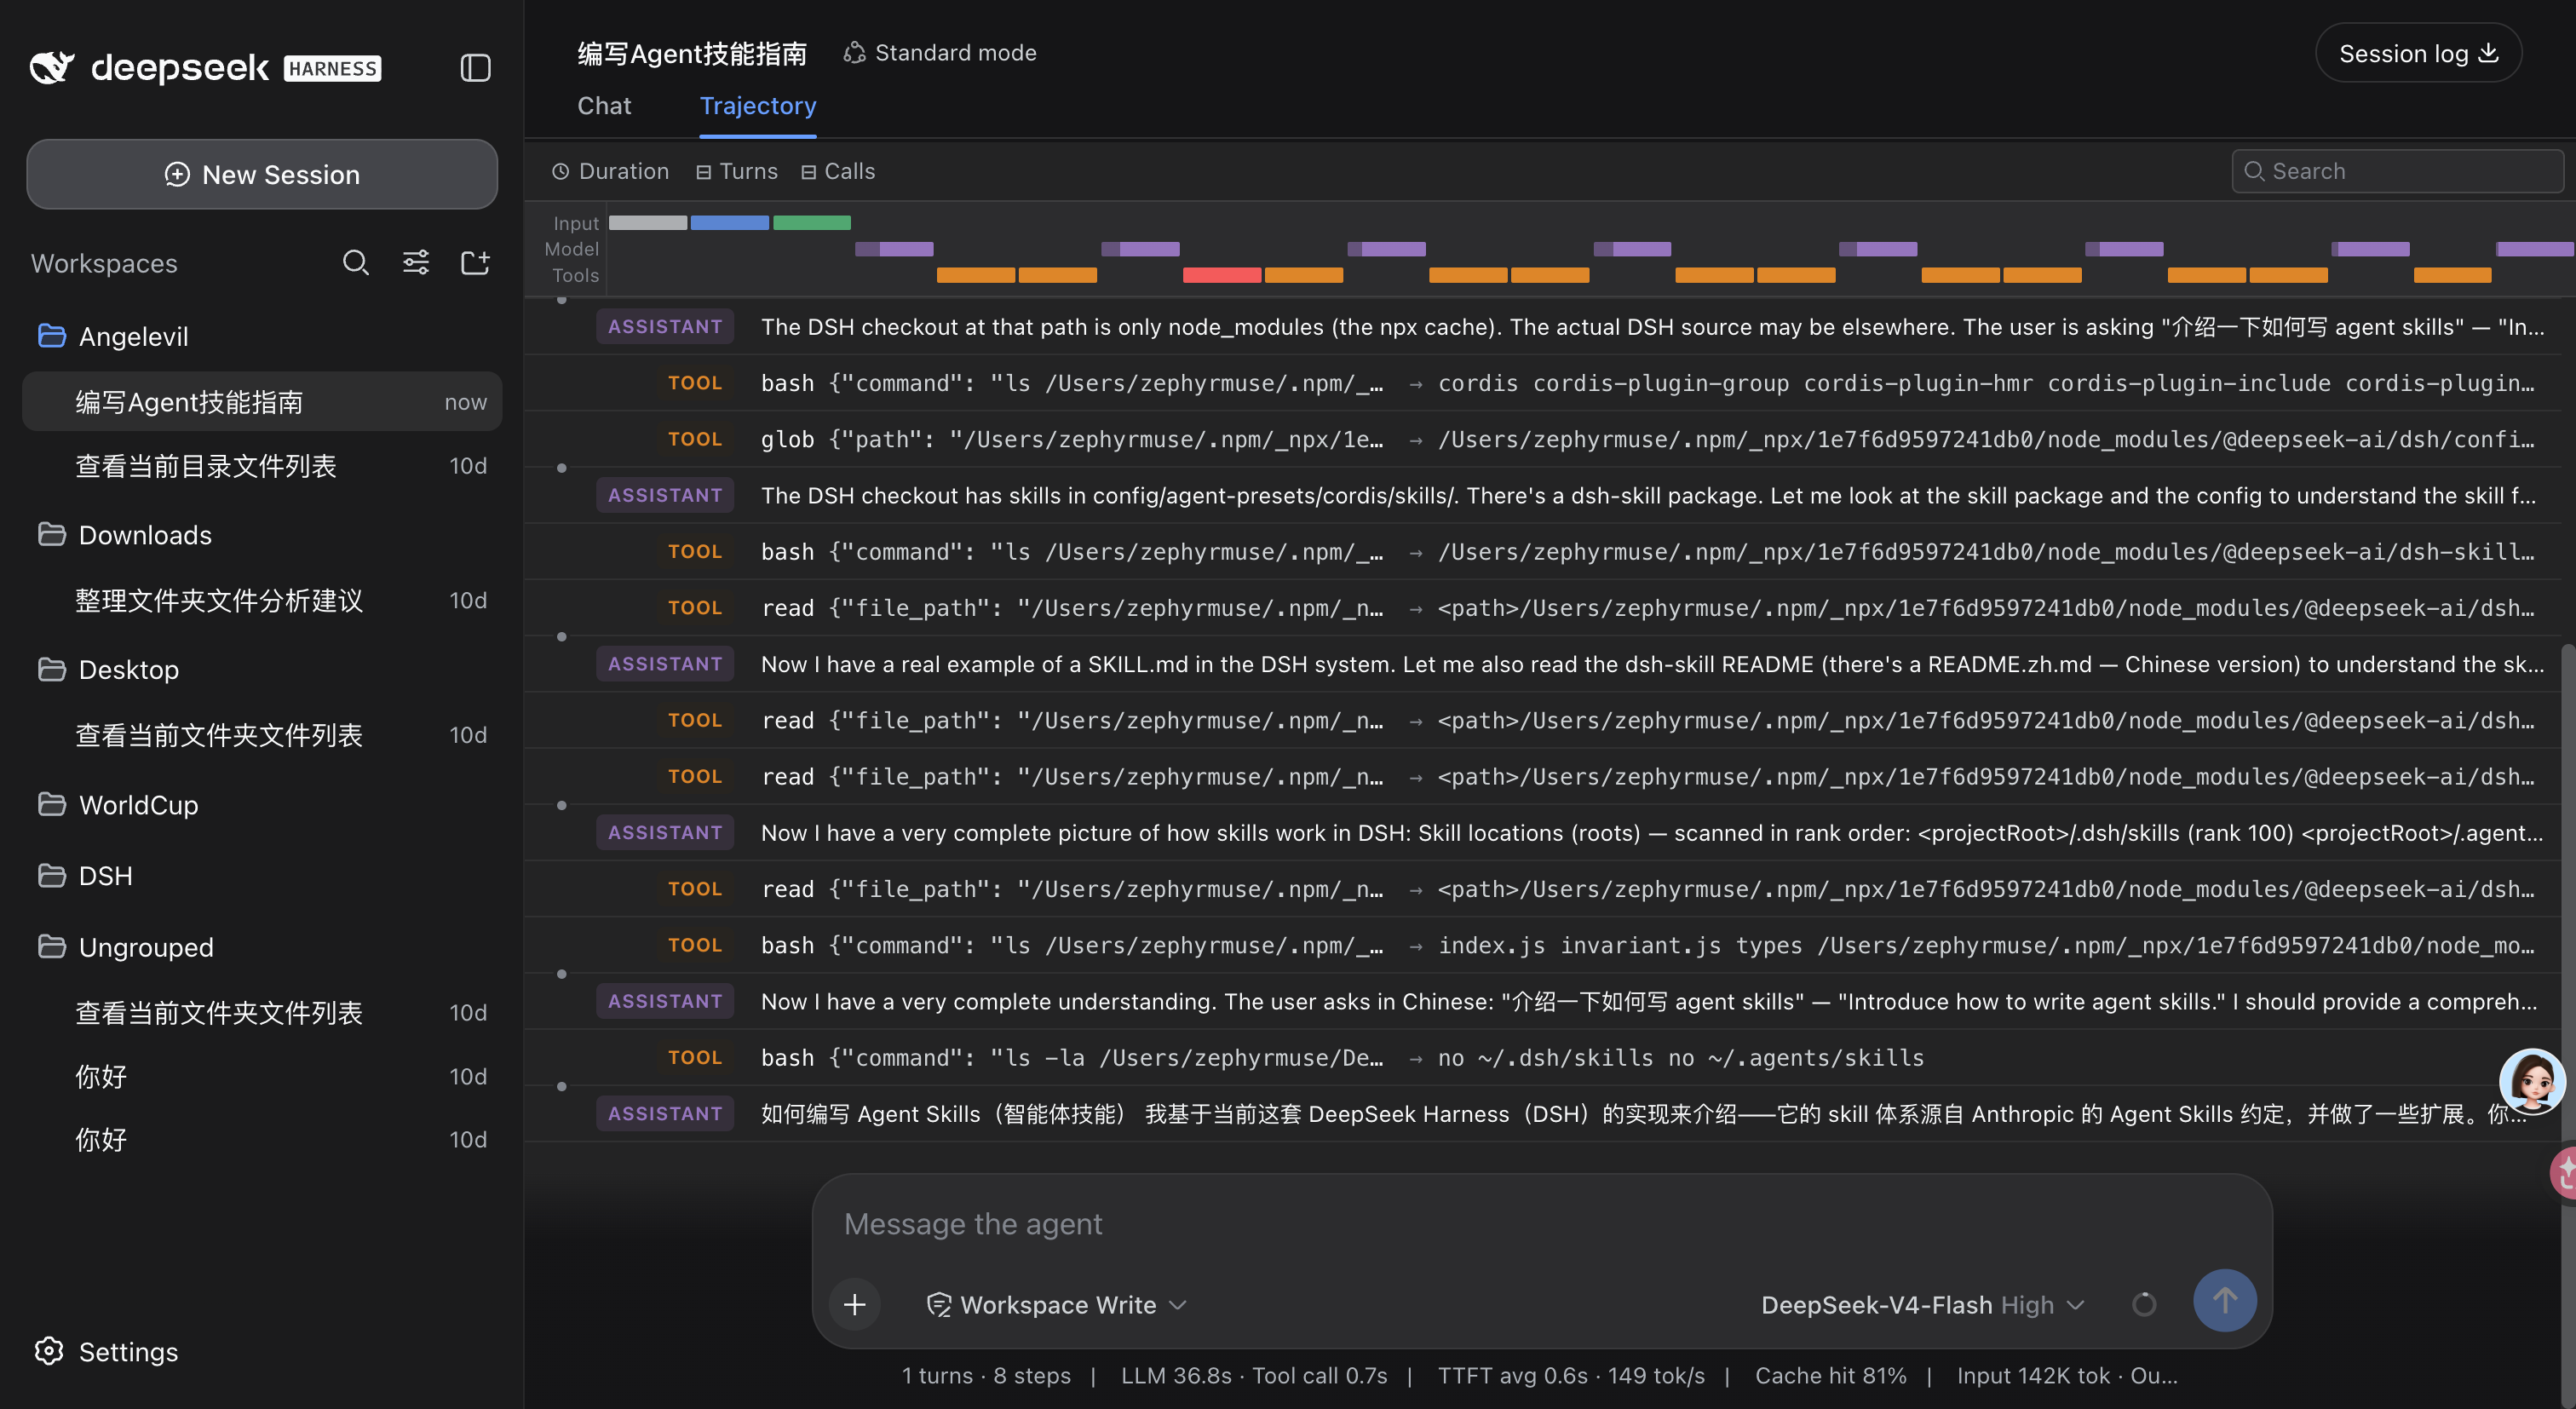Expand the Downloads workspace

(145, 535)
